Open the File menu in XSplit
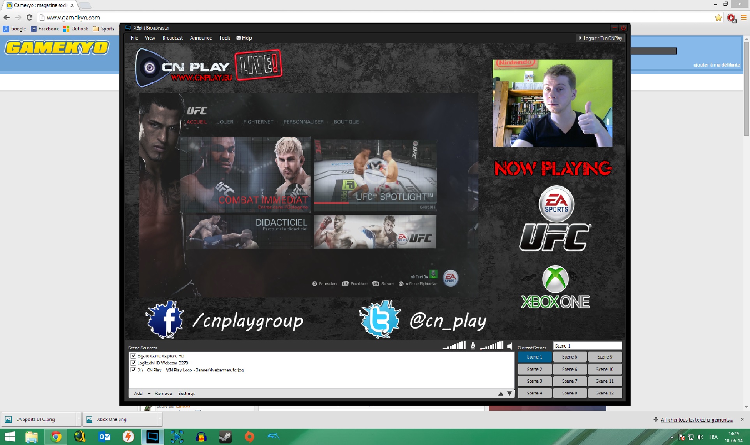The height and width of the screenshot is (445, 750). [x=134, y=38]
